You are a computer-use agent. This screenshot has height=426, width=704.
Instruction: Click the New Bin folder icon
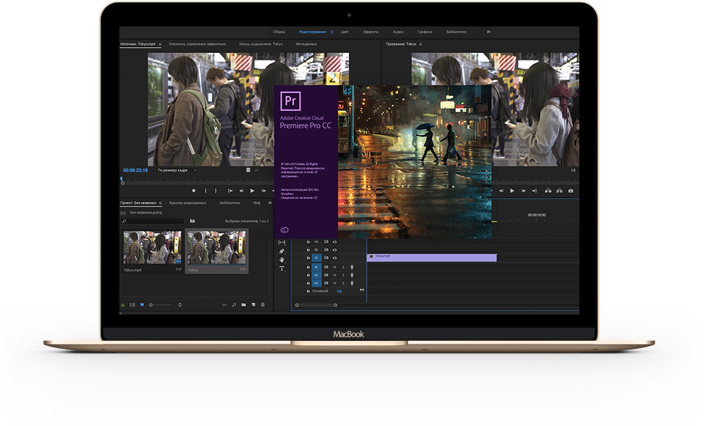[244, 305]
